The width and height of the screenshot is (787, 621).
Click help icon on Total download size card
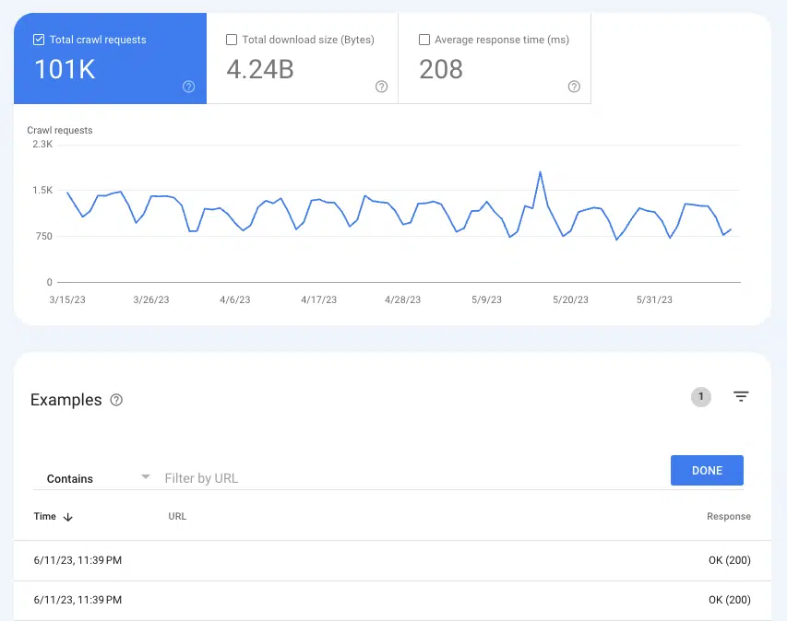pos(381,87)
